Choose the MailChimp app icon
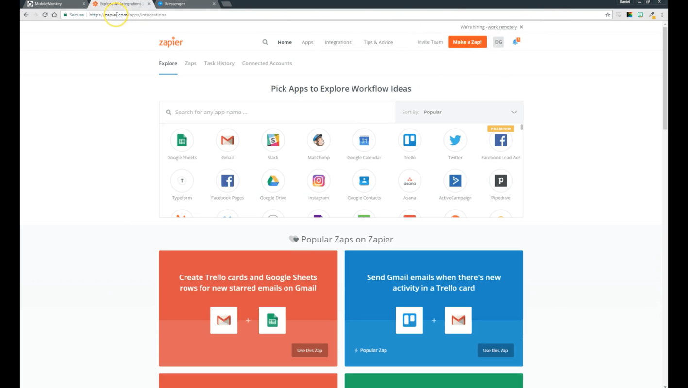688x388 pixels. (x=319, y=140)
